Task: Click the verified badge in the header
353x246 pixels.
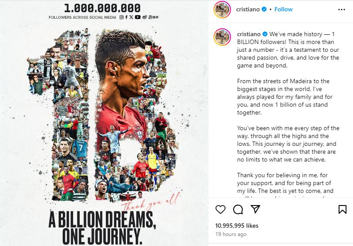Action: [x=264, y=9]
